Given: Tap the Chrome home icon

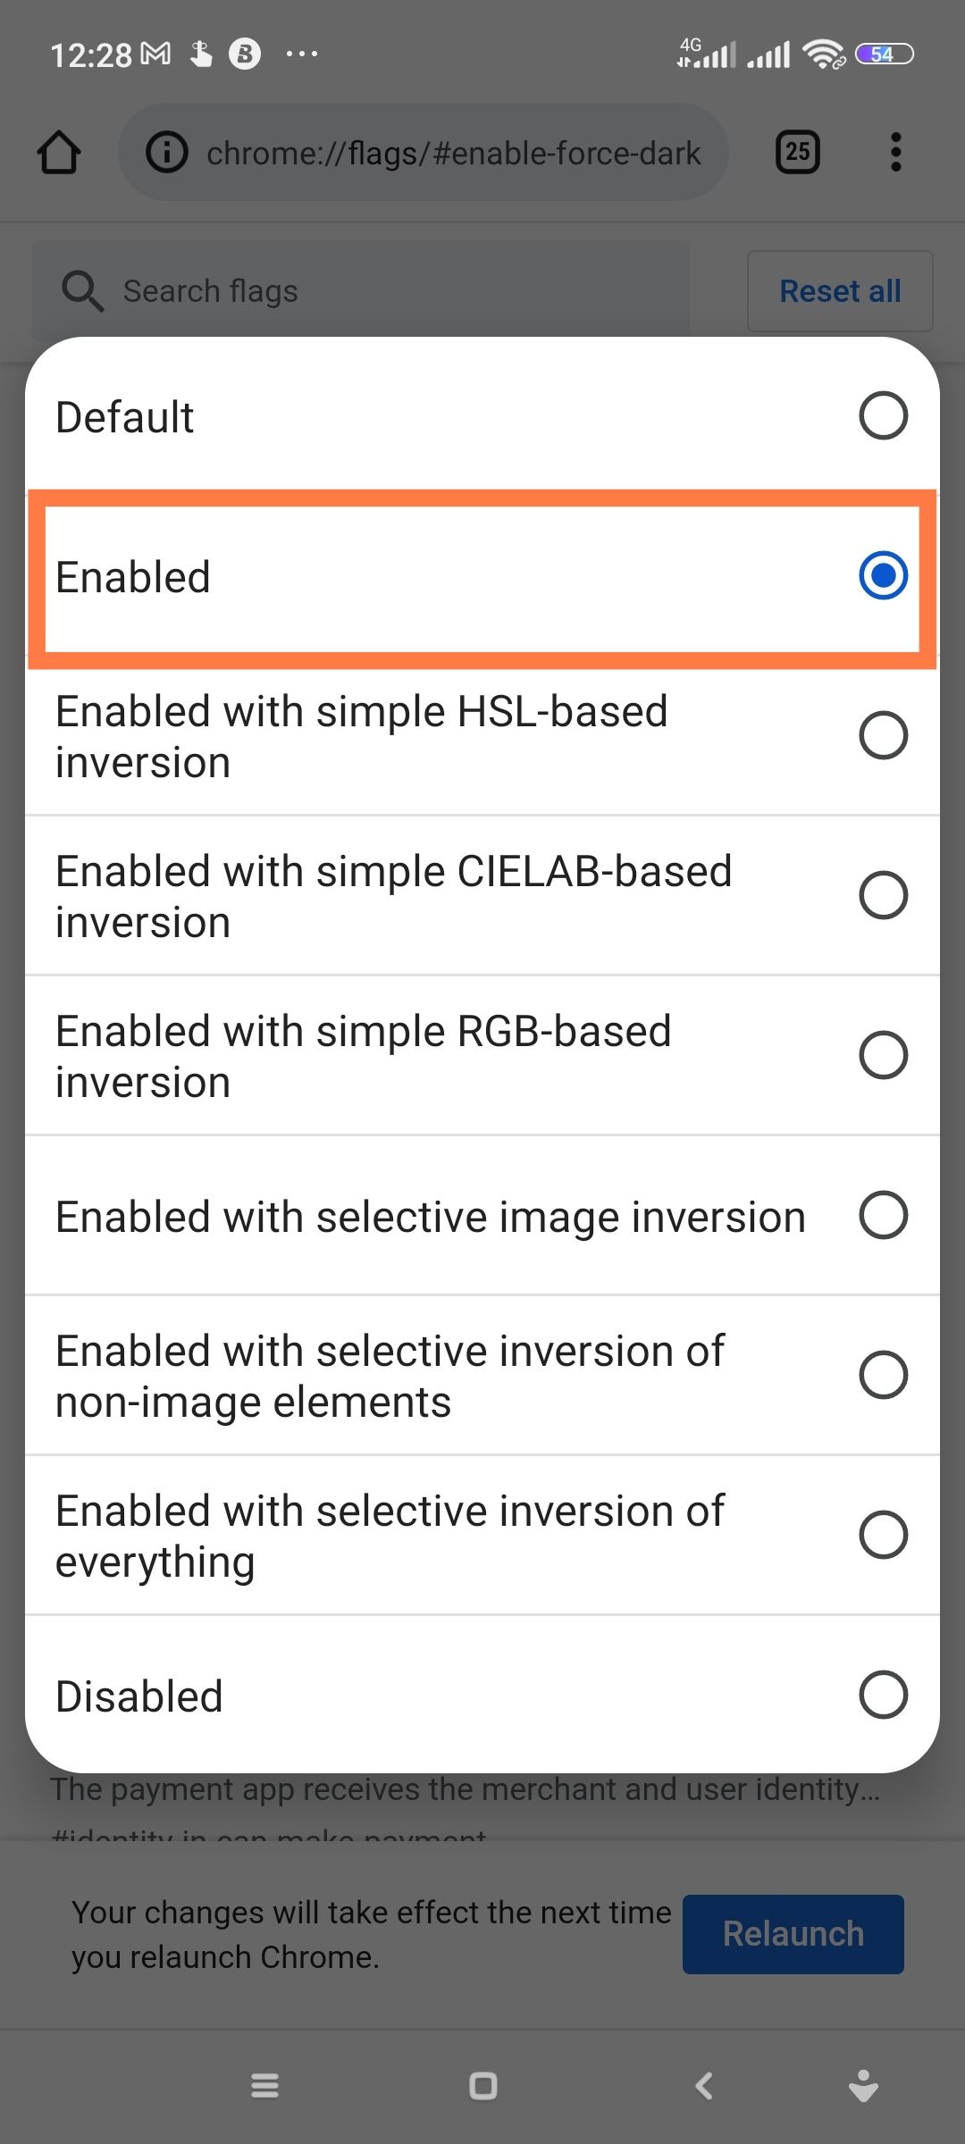Looking at the screenshot, I should click(x=59, y=153).
